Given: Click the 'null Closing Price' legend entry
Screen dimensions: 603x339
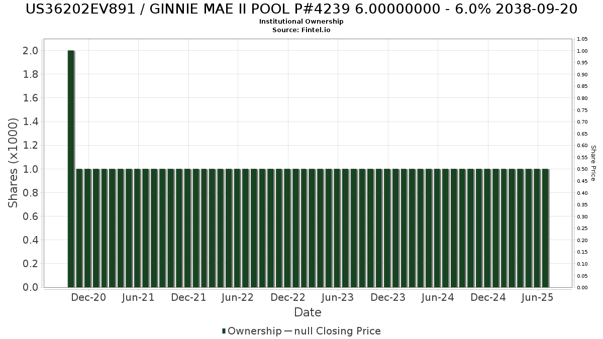Looking at the screenshot, I should 338,331.
